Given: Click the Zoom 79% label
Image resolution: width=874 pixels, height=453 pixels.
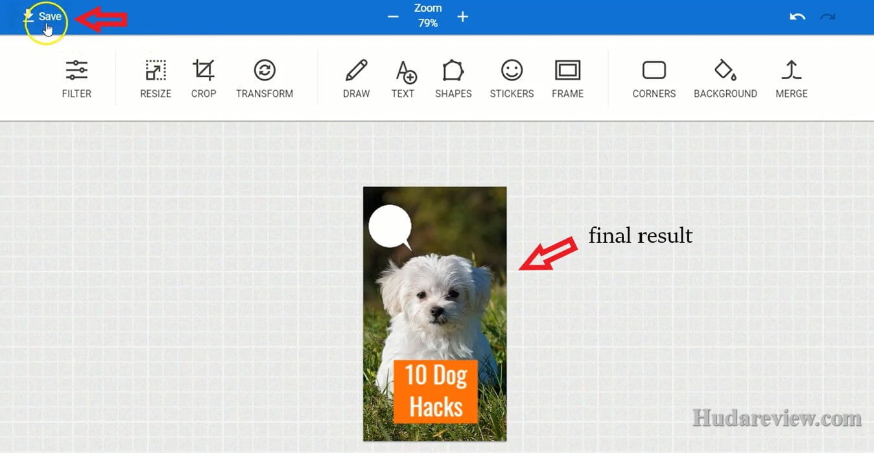Looking at the screenshot, I should [x=428, y=16].
